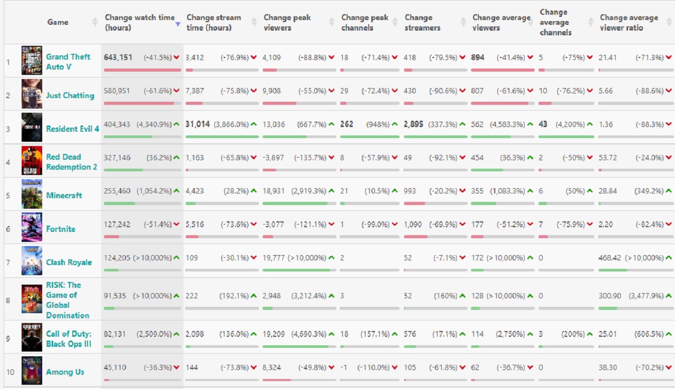Open the Clash Royale game link

point(69,262)
